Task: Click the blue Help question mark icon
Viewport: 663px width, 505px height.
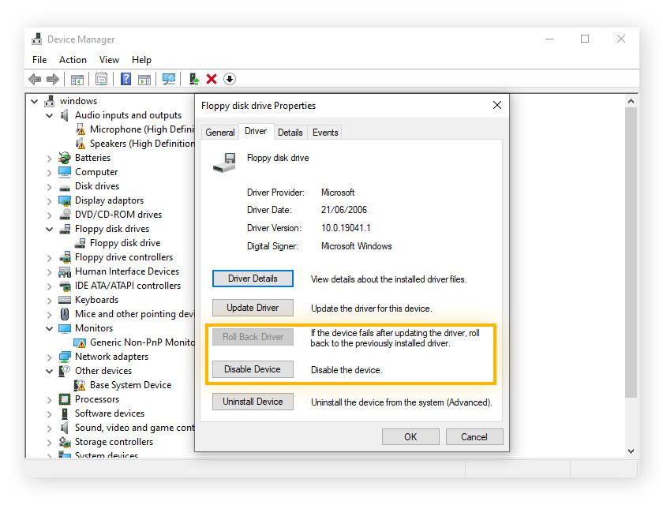Action: point(125,79)
